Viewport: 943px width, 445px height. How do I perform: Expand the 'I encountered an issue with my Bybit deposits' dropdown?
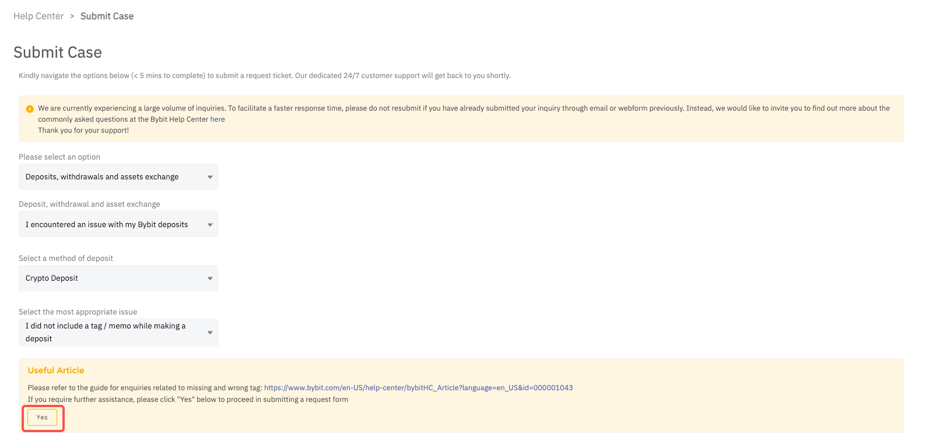point(118,224)
